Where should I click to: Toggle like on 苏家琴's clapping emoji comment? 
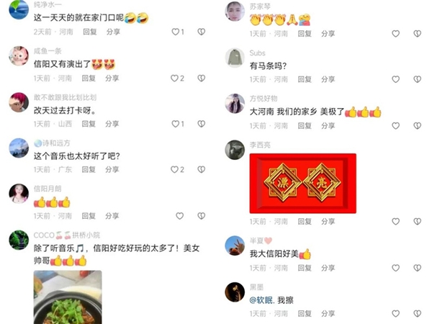[395, 34]
